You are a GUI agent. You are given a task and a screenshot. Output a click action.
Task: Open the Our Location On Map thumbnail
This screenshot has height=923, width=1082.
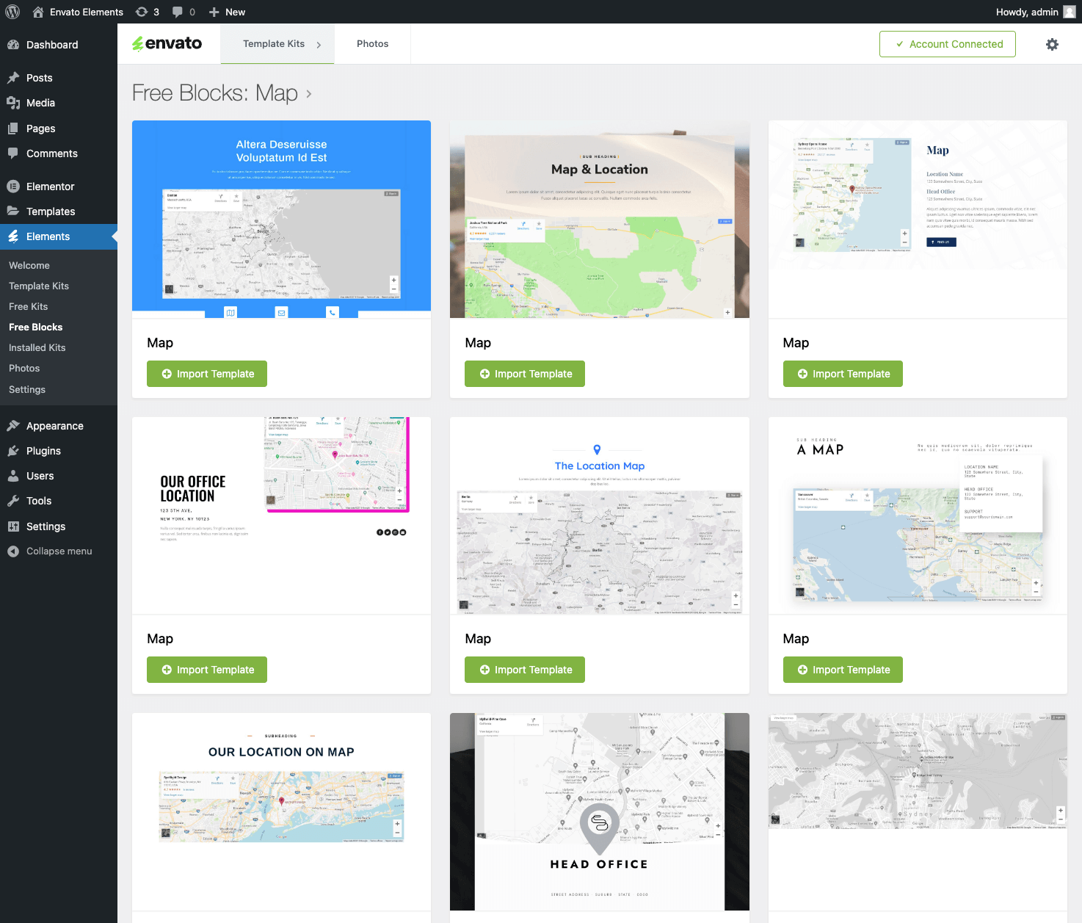click(281, 811)
